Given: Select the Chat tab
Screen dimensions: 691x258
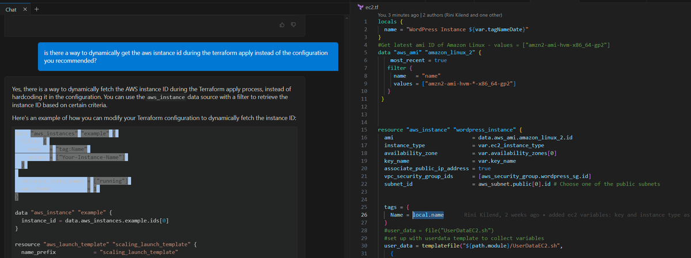Looking at the screenshot, I should pyautogui.click(x=11, y=10).
